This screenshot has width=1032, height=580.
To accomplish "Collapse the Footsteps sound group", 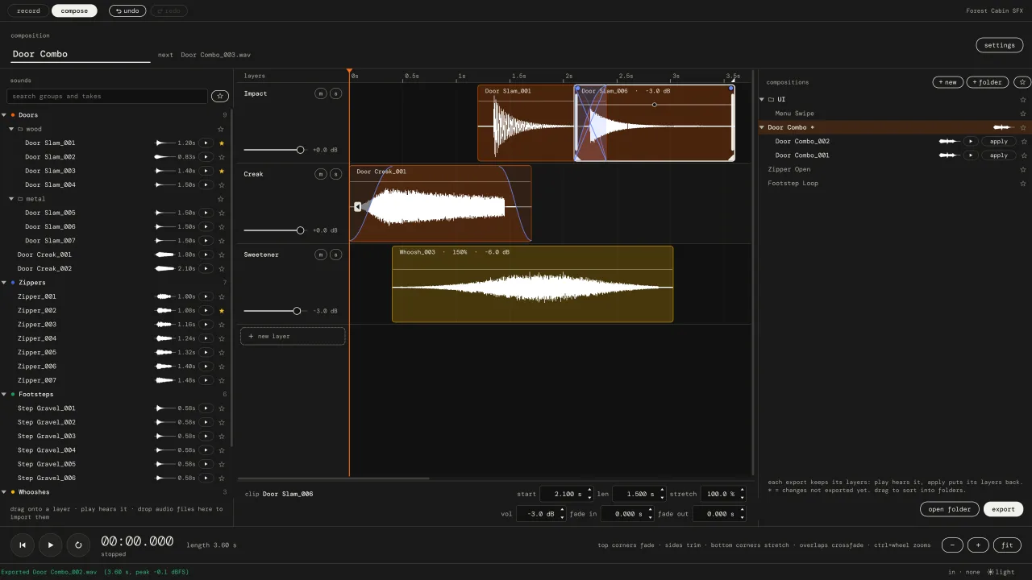I will [x=4, y=394].
